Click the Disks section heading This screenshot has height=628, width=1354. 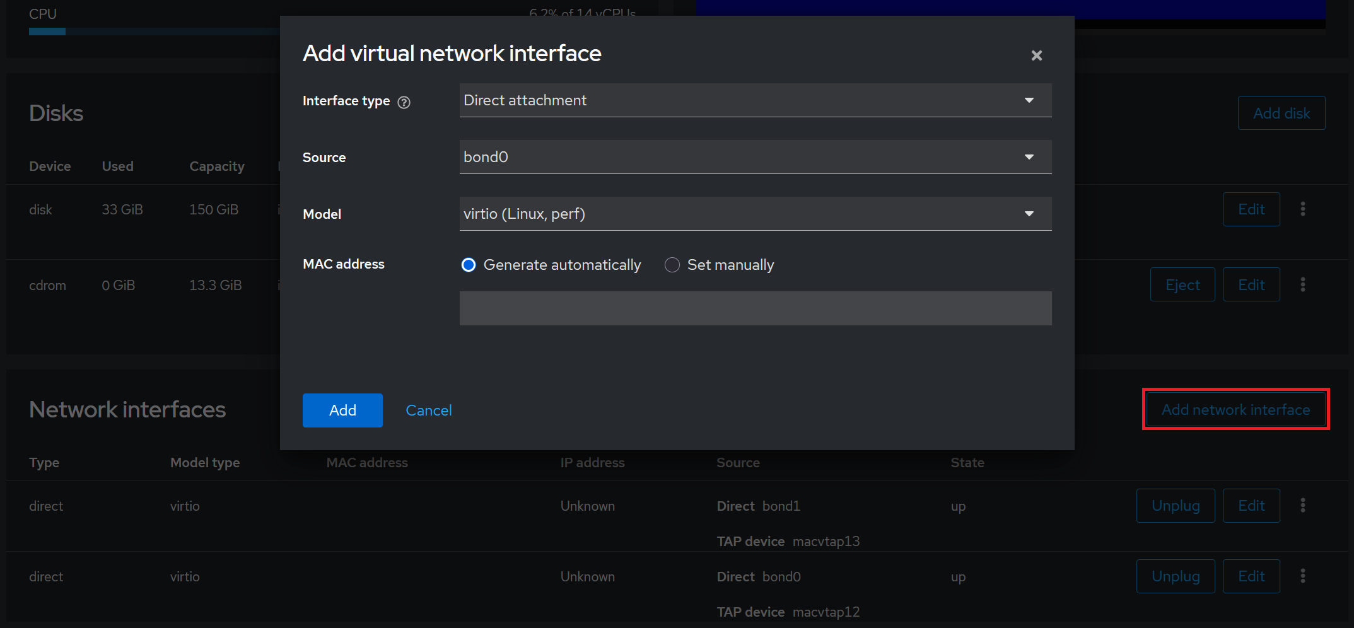pyautogui.click(x=56, y=113)
